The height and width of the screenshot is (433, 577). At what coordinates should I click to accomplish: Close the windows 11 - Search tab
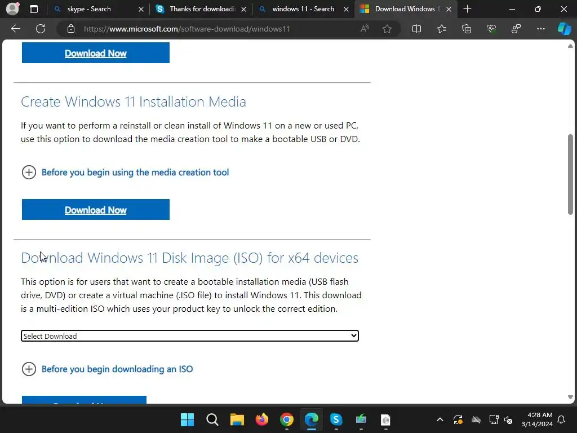[x=346, y=9]
